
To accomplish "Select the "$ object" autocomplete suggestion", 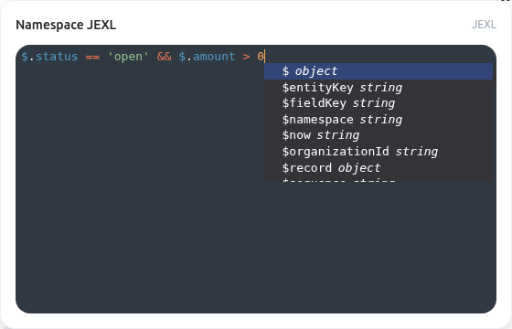I will [x=379, y=71].
